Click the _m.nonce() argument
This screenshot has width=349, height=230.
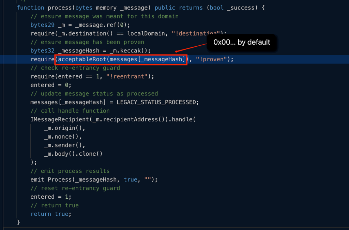63,137
